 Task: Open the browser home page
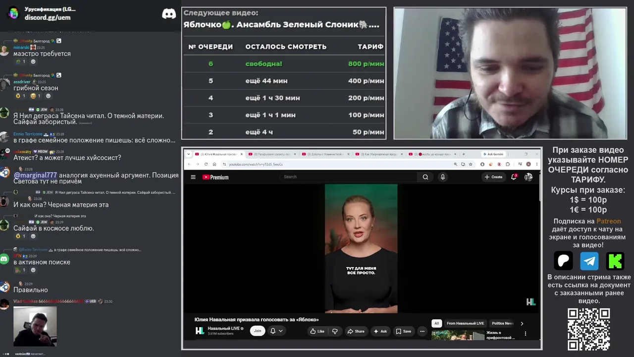click(x=214, y=164)
